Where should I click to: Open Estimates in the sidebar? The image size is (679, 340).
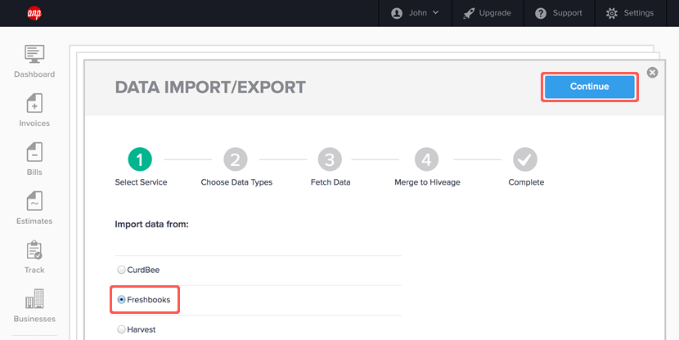34,208
